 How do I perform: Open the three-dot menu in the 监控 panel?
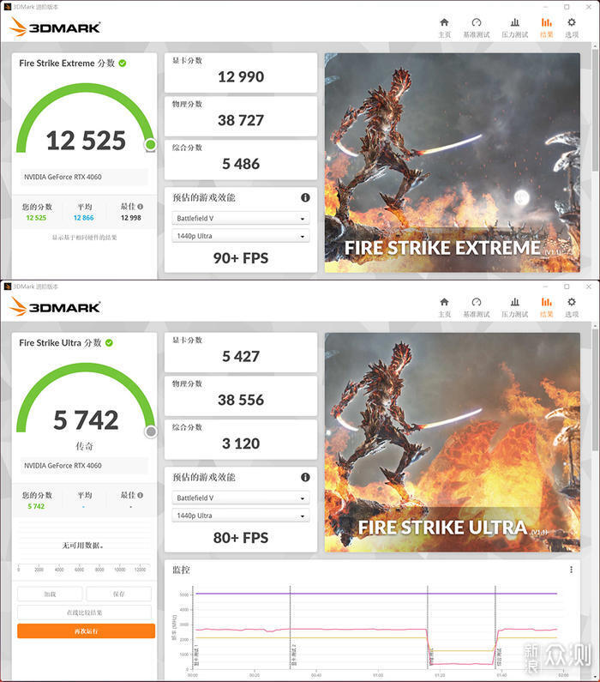point(571,570)
